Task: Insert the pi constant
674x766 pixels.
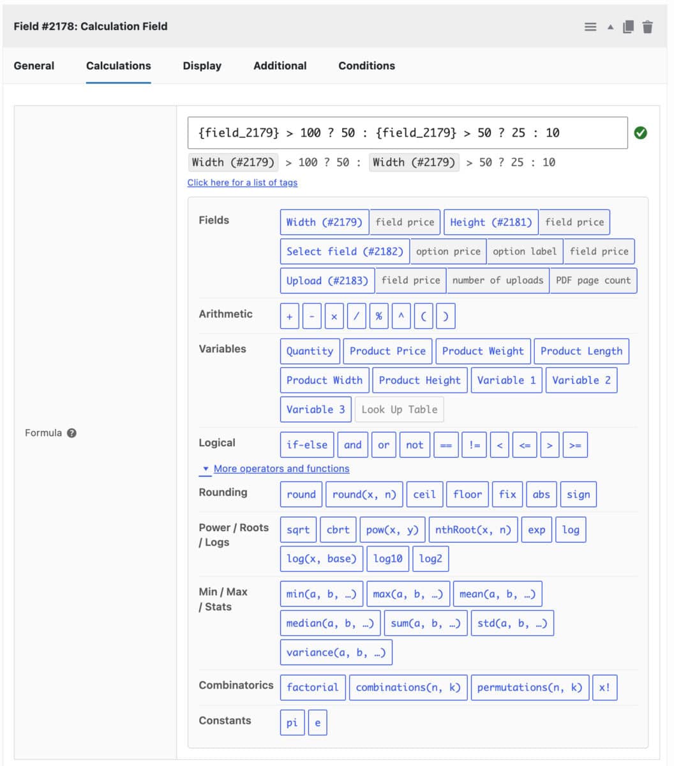Action: (x=292, y=723)
